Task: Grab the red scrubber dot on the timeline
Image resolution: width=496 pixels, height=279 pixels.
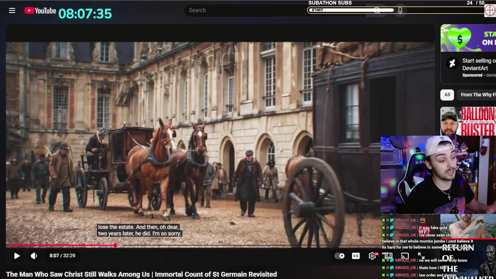Action: 115,245
